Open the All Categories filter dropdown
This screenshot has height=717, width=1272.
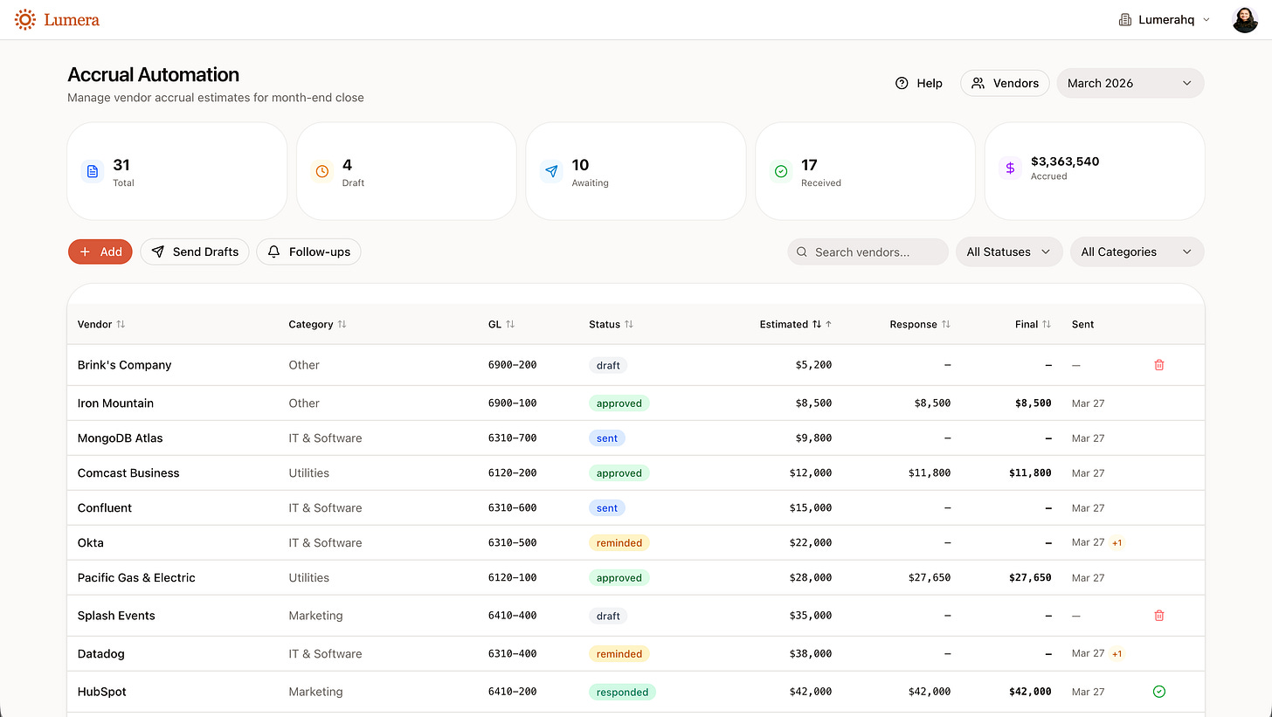click(x=1137, y=252)
